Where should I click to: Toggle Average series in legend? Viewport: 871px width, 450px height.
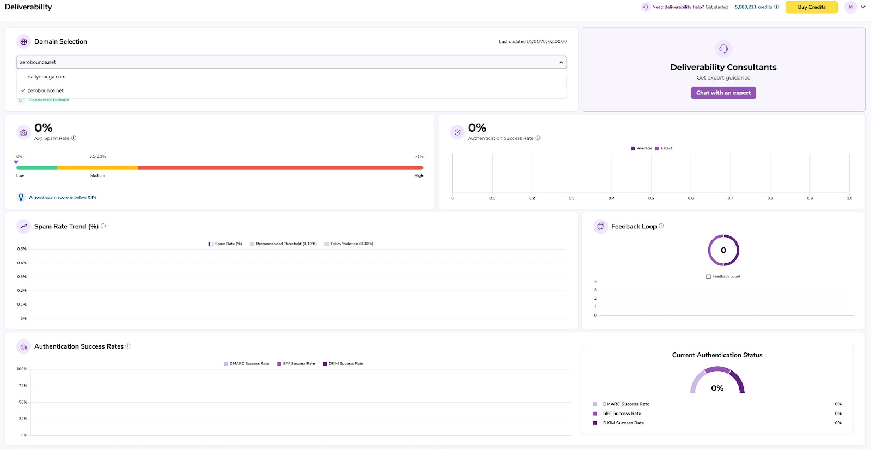[641, 148]
